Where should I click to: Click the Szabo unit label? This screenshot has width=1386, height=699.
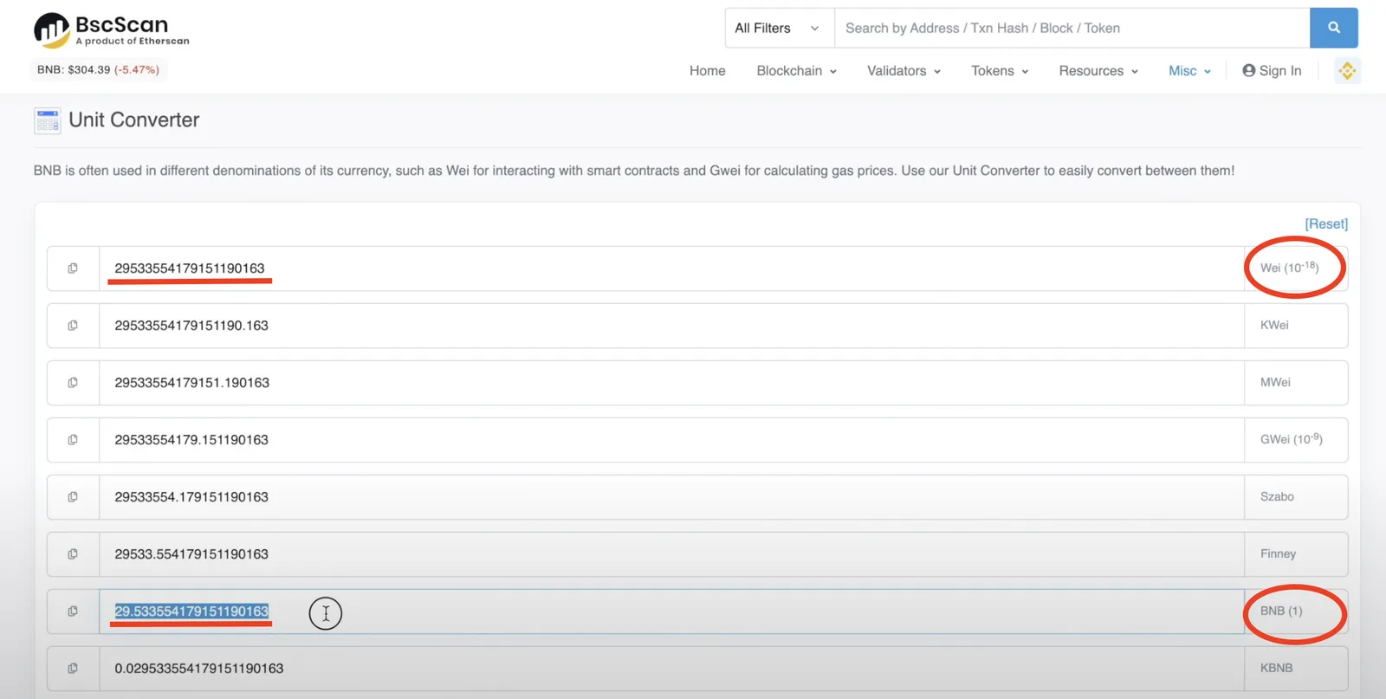click(1277, 496)
